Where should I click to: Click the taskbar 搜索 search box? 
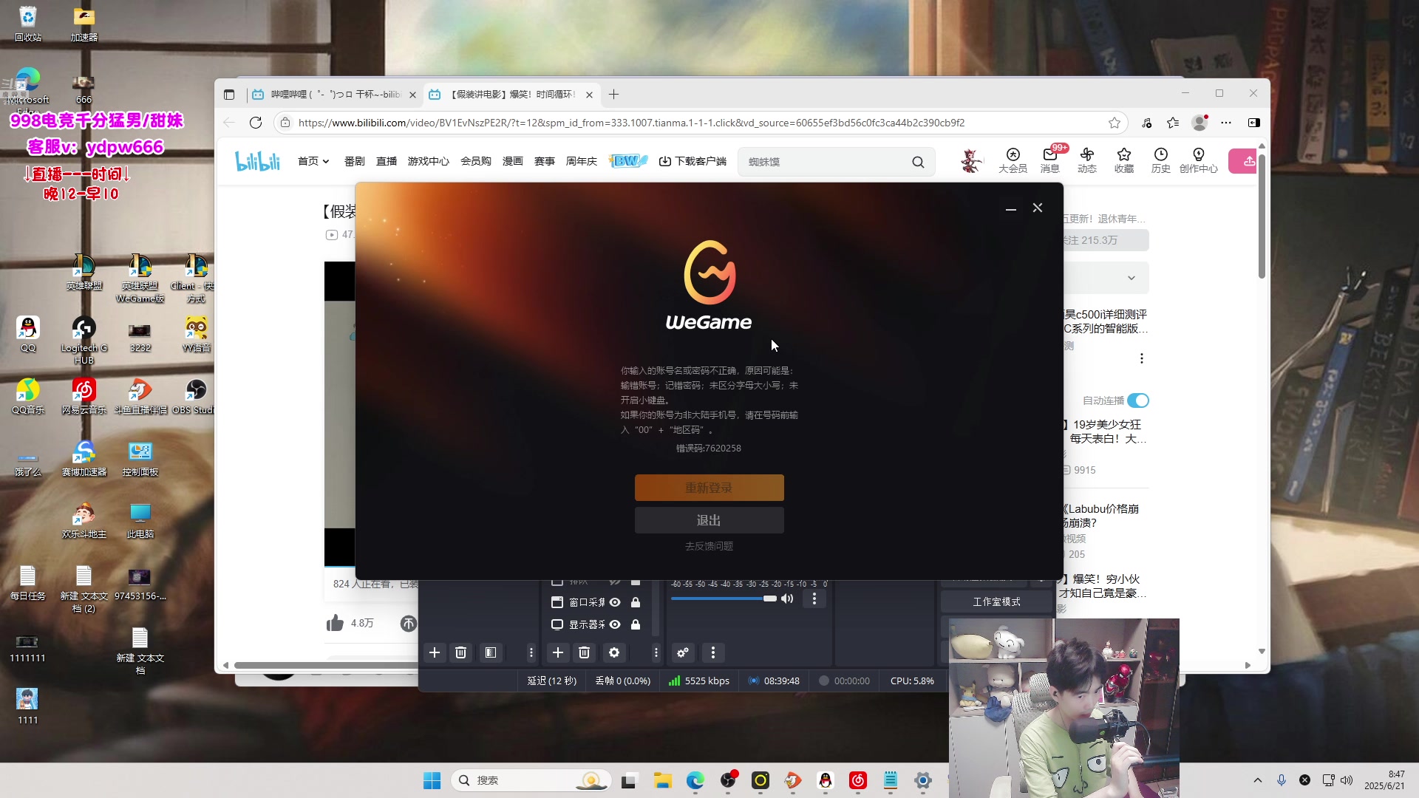point(531,780)
